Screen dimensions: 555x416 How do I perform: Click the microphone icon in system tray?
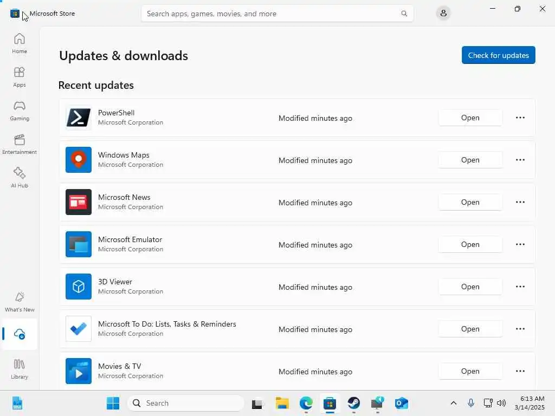[x=471, y=403]
